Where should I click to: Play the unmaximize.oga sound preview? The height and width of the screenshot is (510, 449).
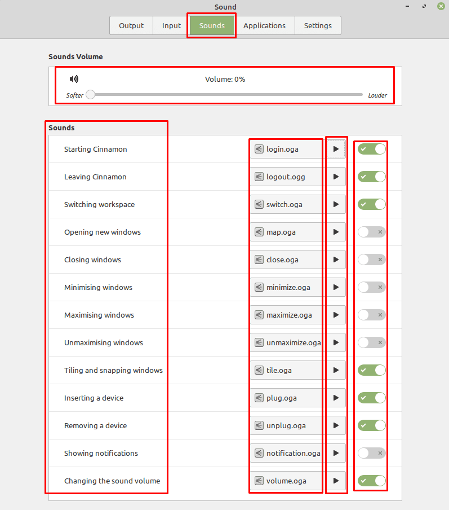pyautogui.click(x=336, y=342)
